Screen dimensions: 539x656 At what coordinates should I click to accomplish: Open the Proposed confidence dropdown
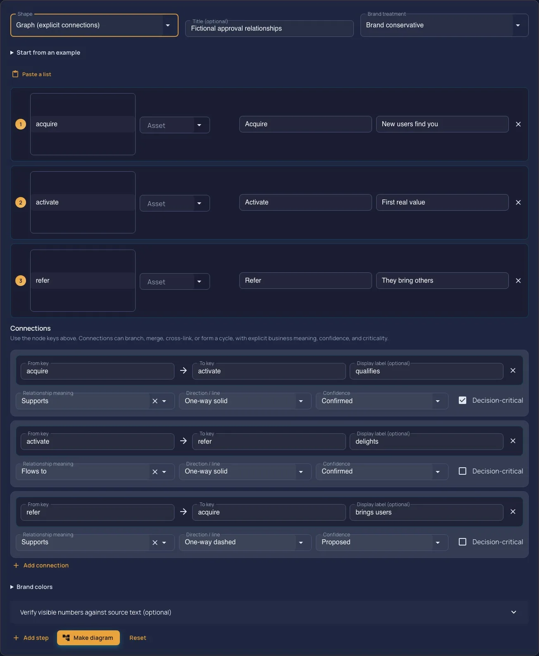tap(382, 542)
